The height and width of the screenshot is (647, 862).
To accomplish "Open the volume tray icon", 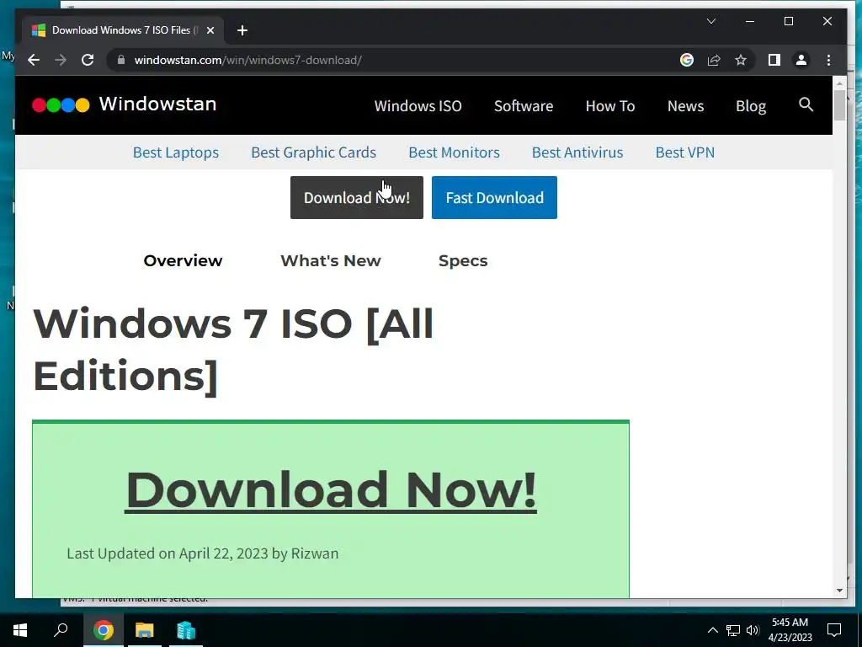I will 753,630.
